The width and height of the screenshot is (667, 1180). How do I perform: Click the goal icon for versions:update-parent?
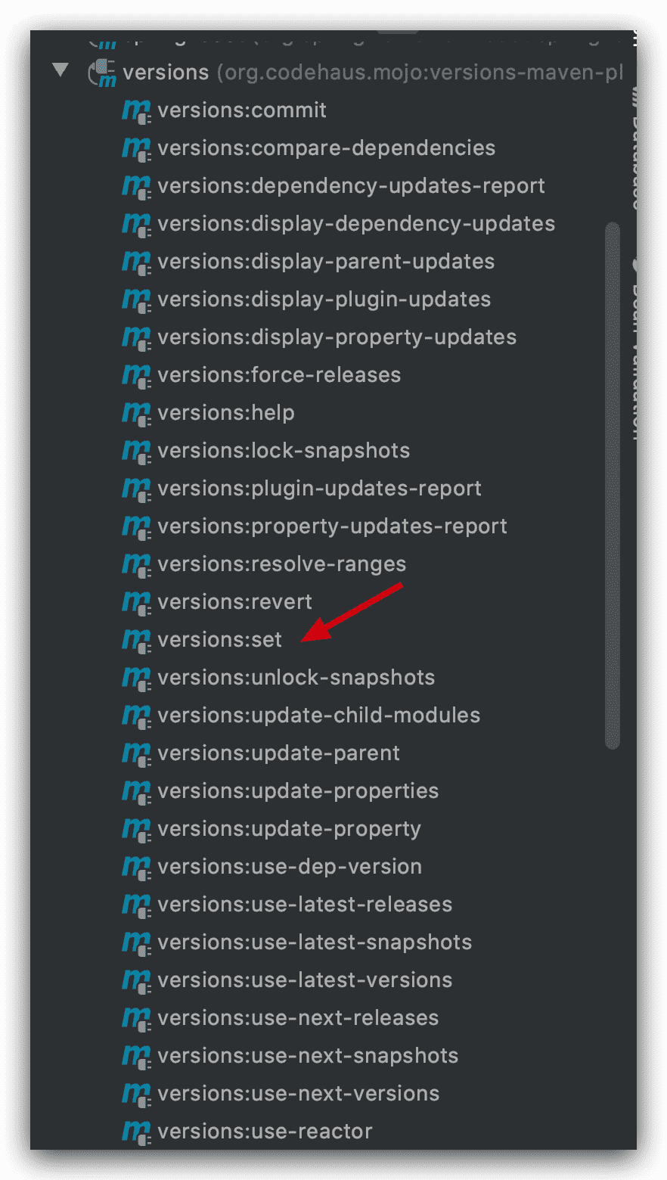(x=136, y=753)
